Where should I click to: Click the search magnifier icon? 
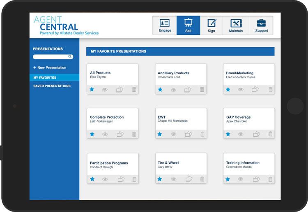coord(70,57)
